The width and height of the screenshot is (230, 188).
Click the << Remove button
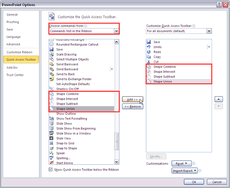(x=133, y=106)
